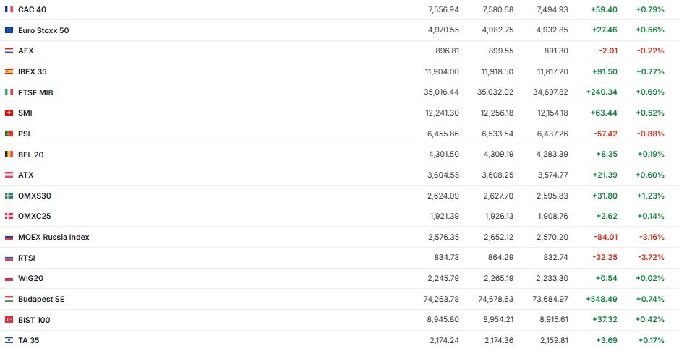Open the Euro Stoxx 50 index page
The image size is (679, 348).
point(43,30)
